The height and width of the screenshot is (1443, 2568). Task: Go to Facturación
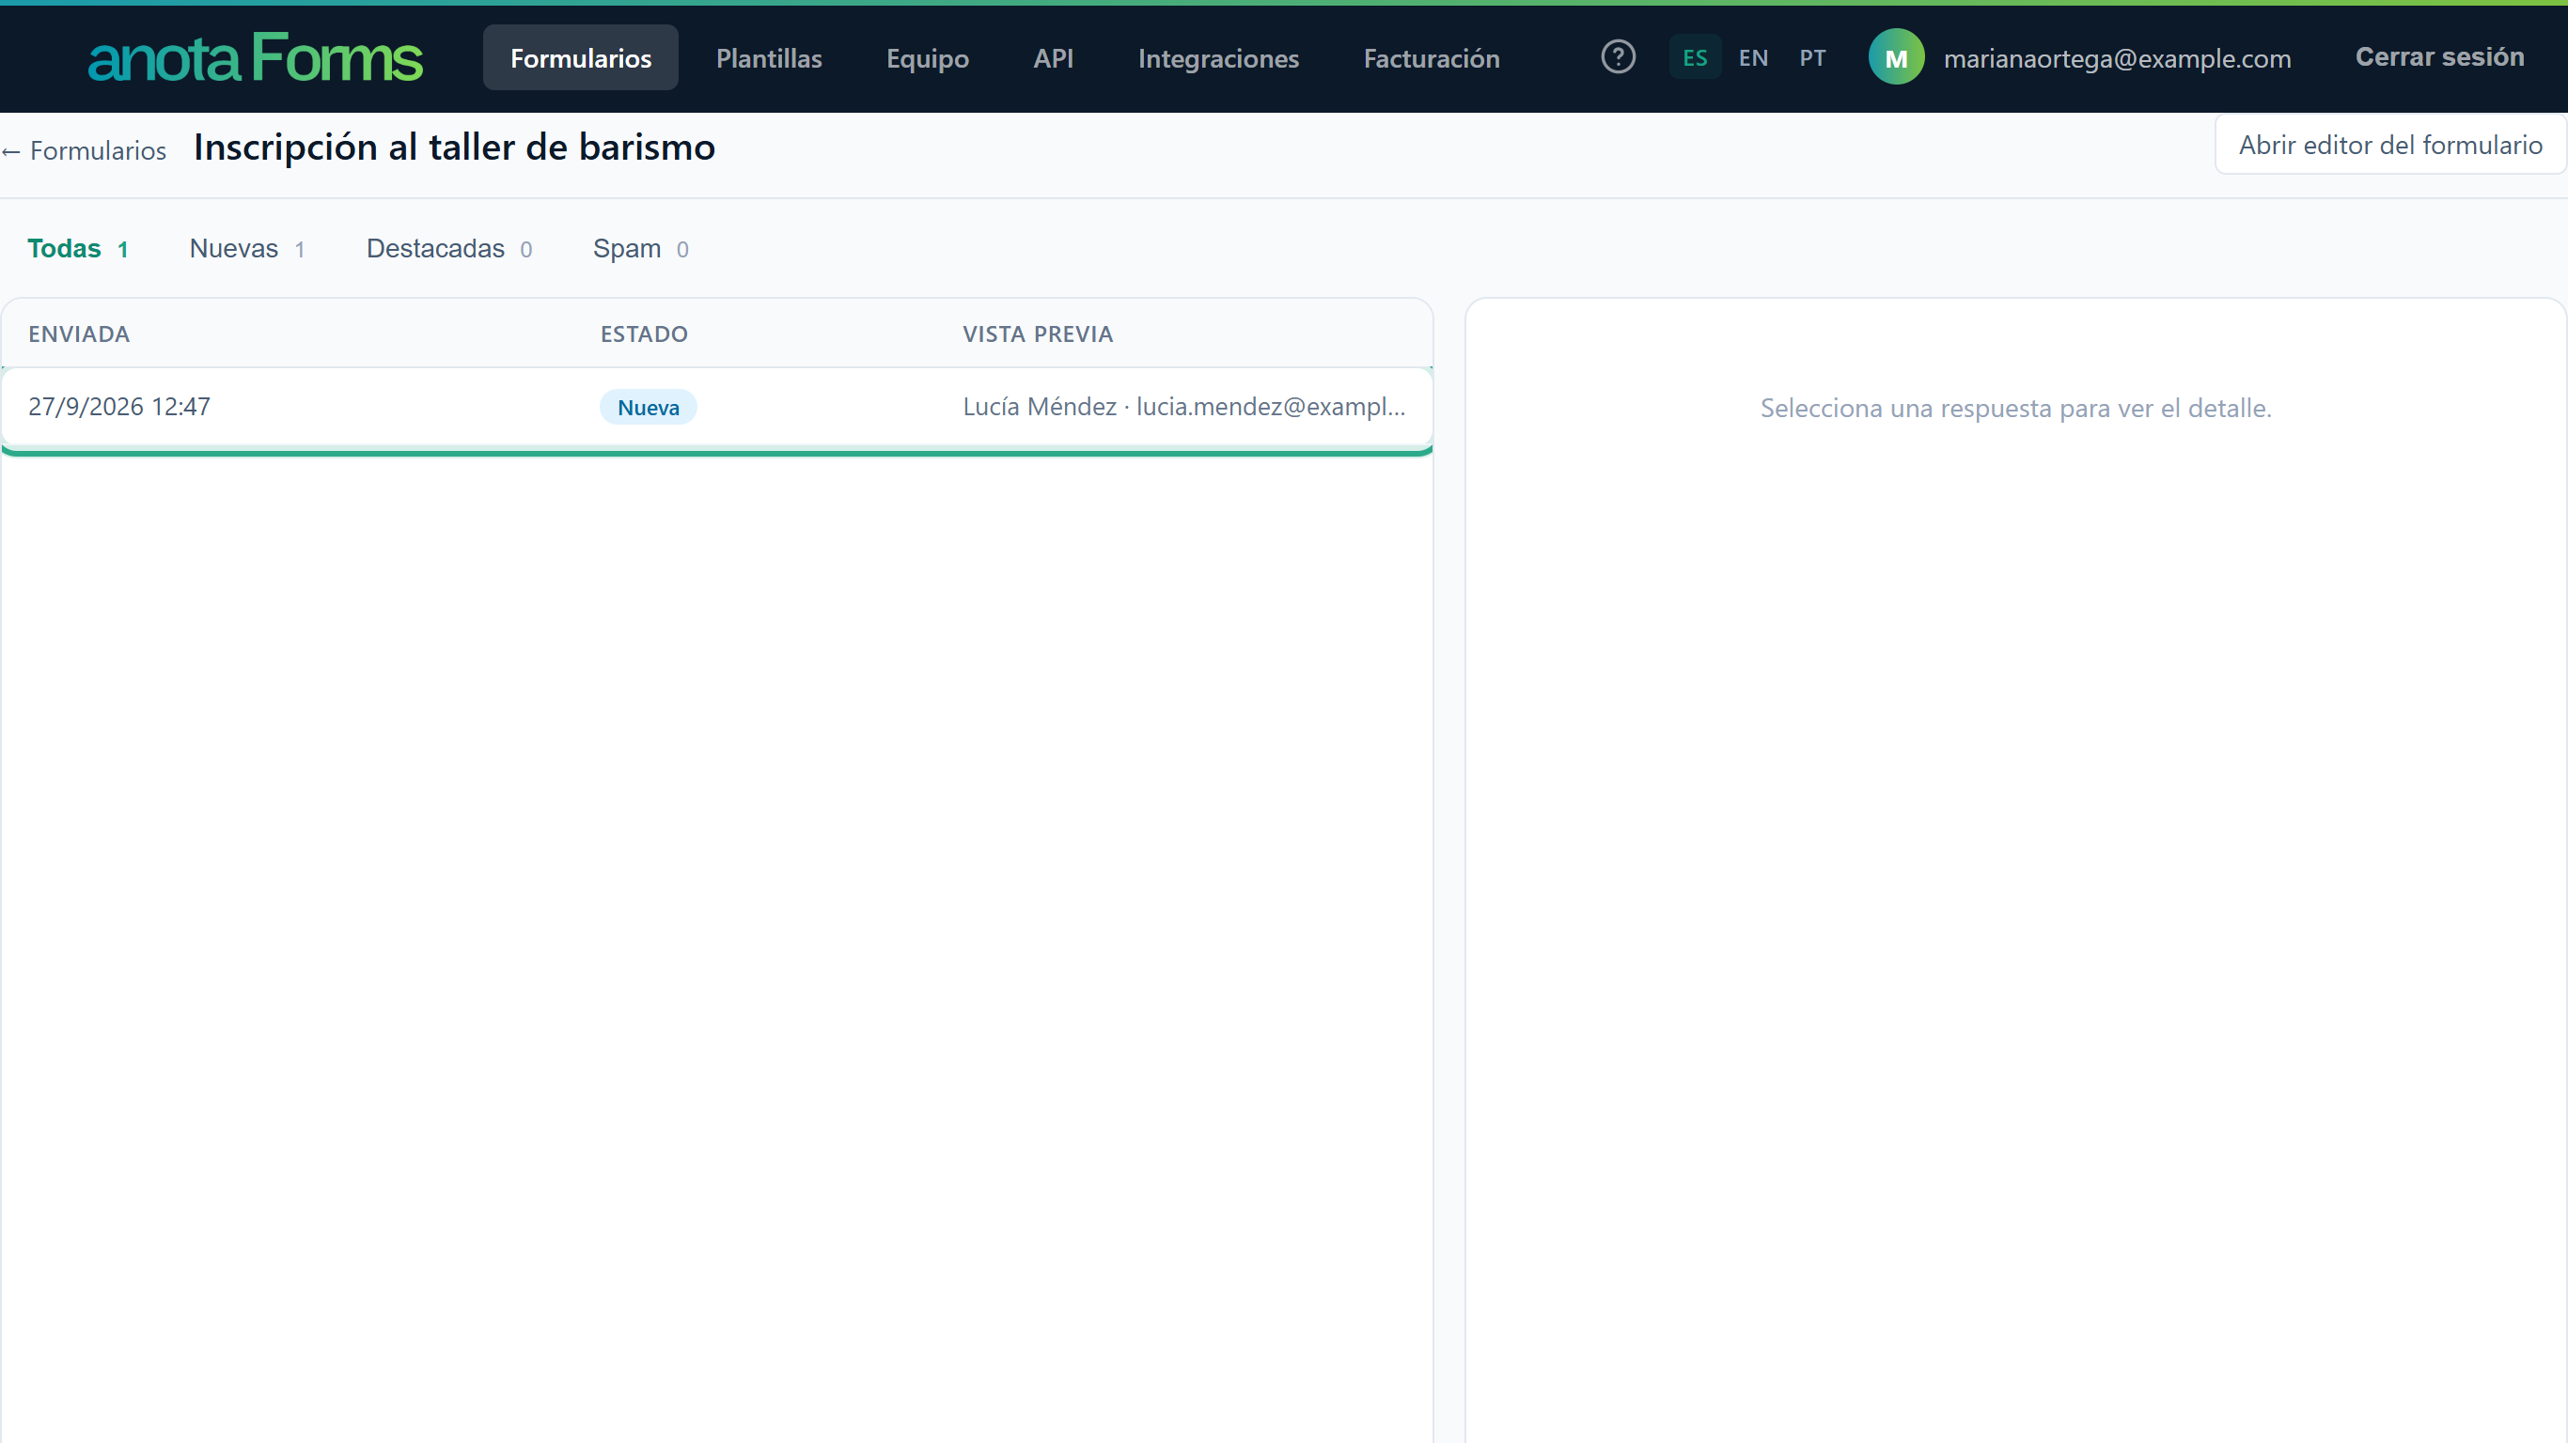(1431, 58)
